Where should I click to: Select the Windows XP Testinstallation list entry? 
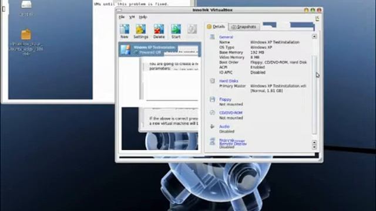pyautogui.click(x=160, y=49)
